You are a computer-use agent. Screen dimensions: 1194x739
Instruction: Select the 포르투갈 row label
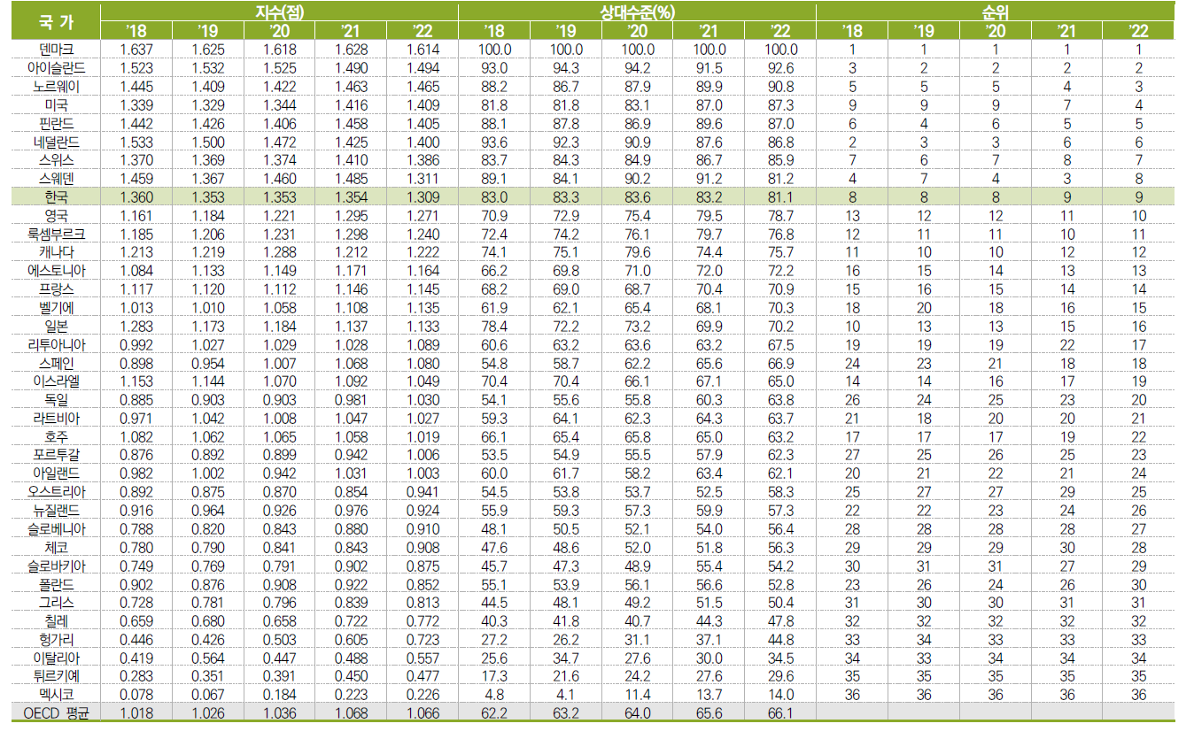(57, 454)
